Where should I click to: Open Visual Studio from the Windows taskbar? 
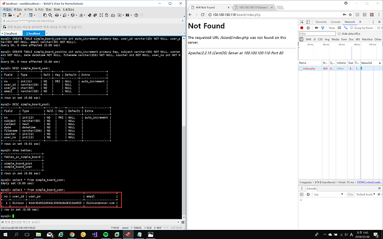coord(95,235)
